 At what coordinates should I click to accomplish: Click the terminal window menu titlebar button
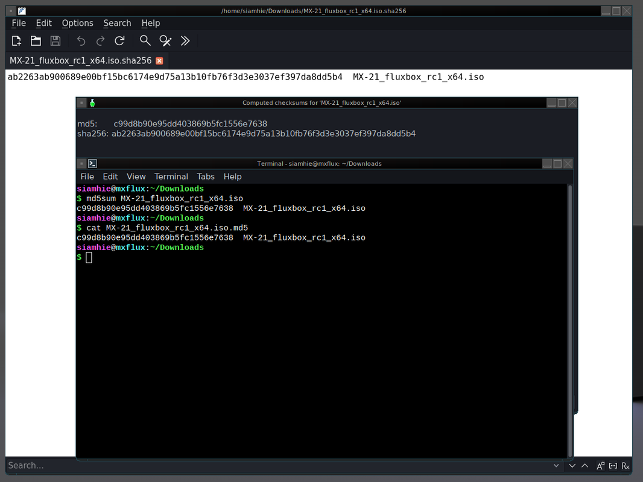pos(81,164)
